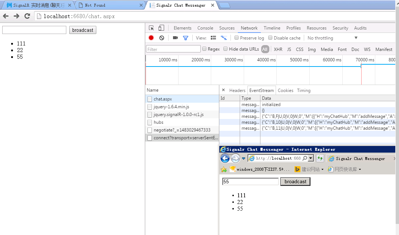Open the IE recent pages dropdown arrow
Image resolution: width=399 pixels, height=235 pixels.
point(243,159)
